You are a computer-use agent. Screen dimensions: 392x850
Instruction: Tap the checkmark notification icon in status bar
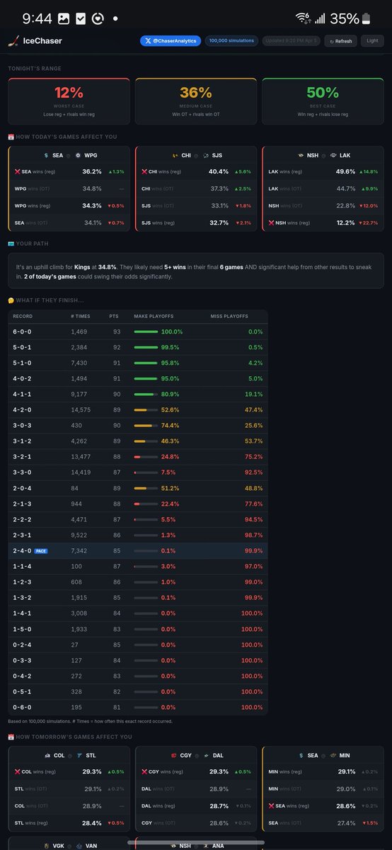[x=81, y=18]
